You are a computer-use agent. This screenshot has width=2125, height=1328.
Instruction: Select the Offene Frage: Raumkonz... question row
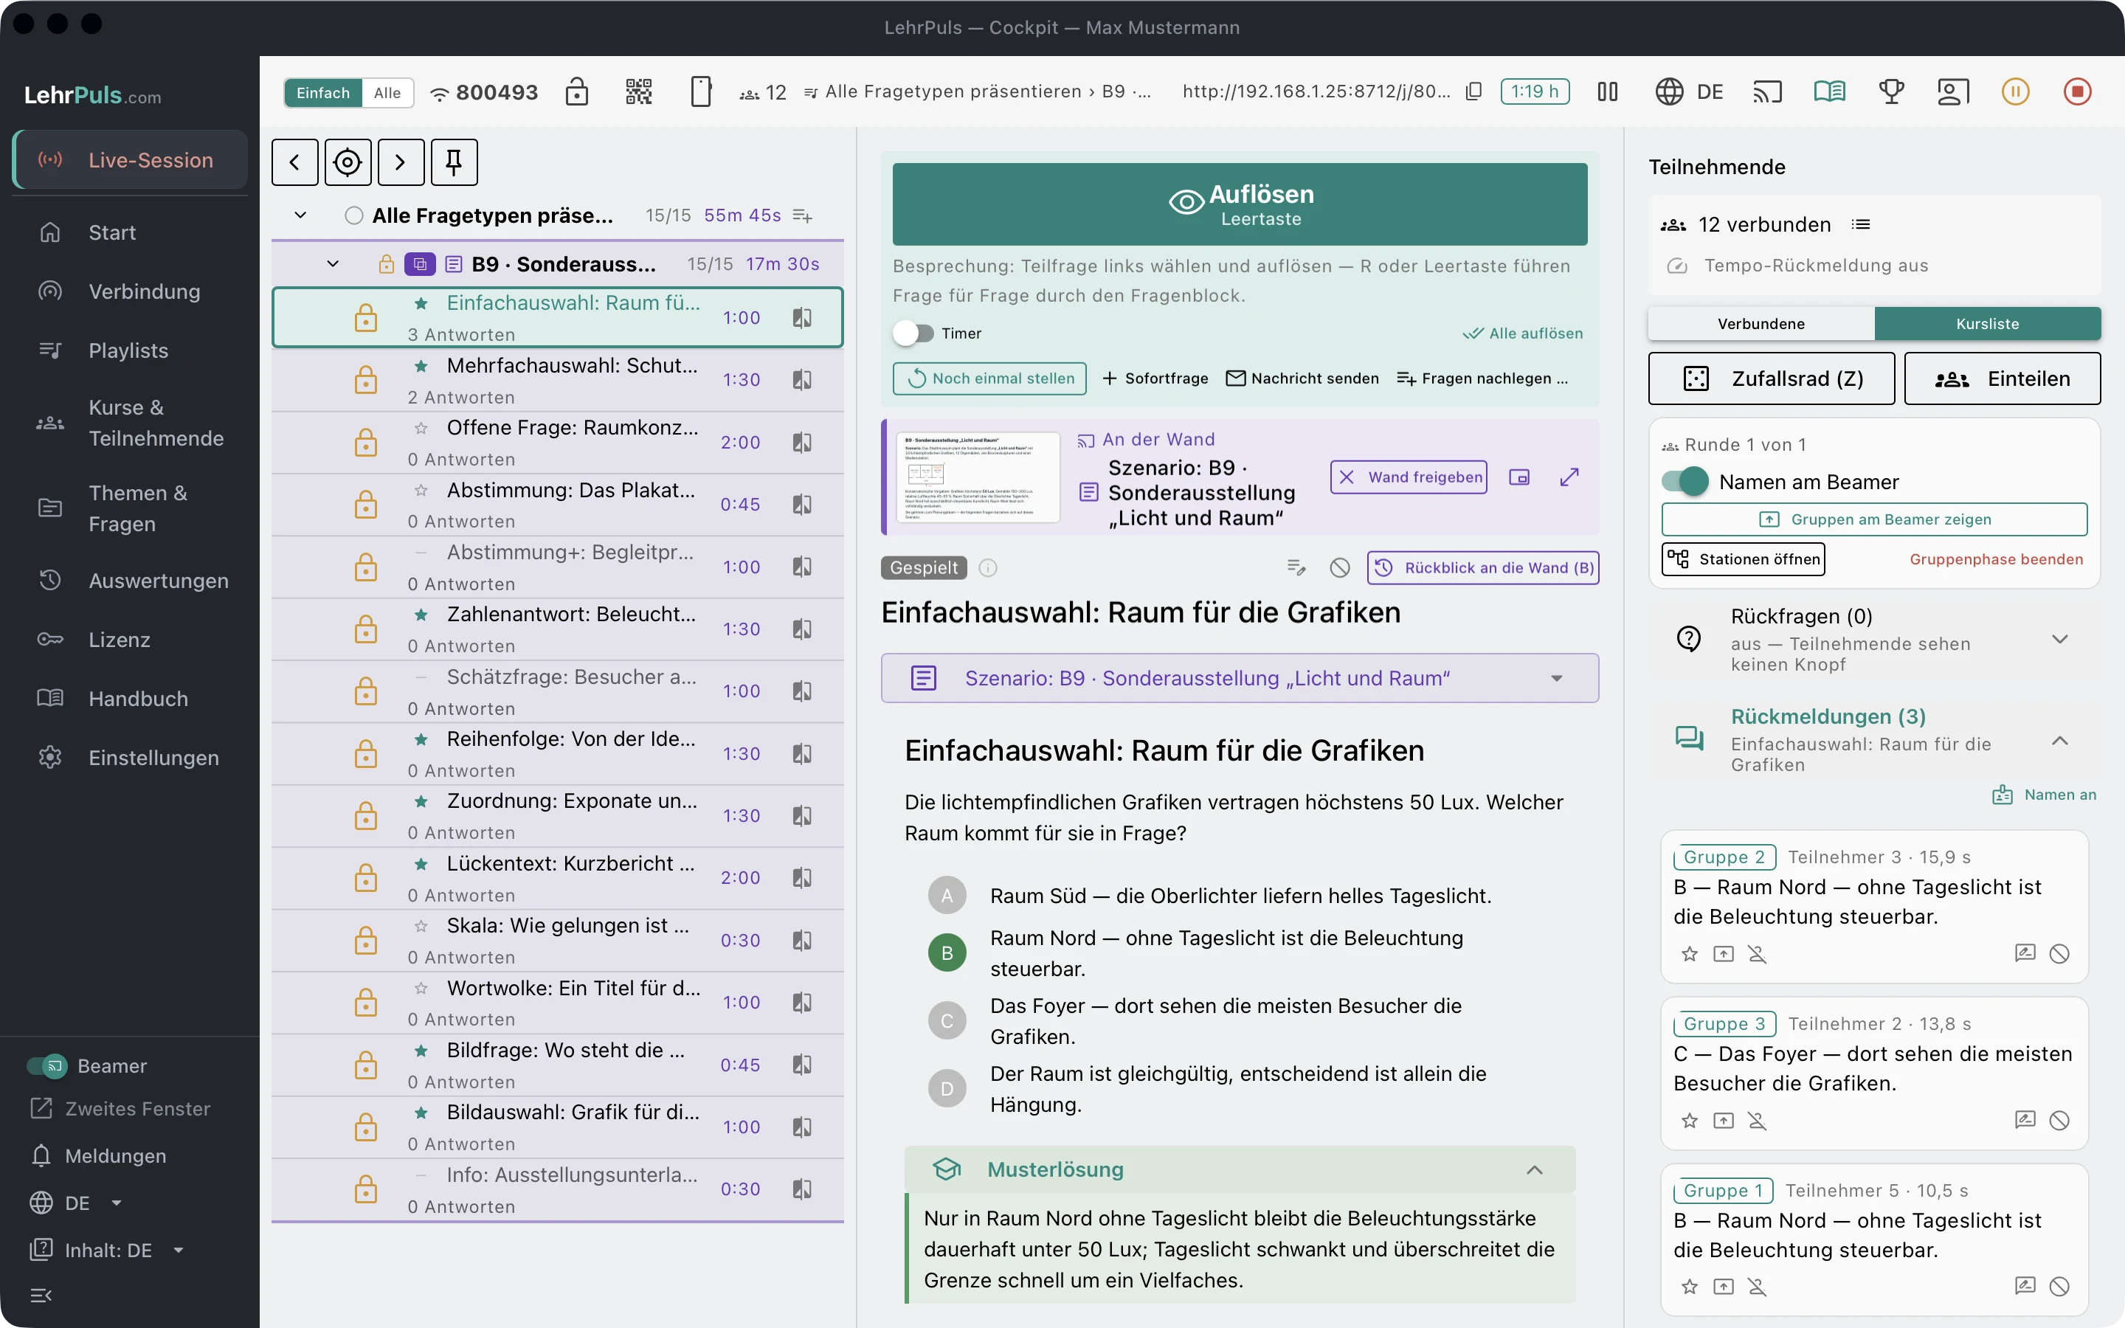click(x=558, y=443)
